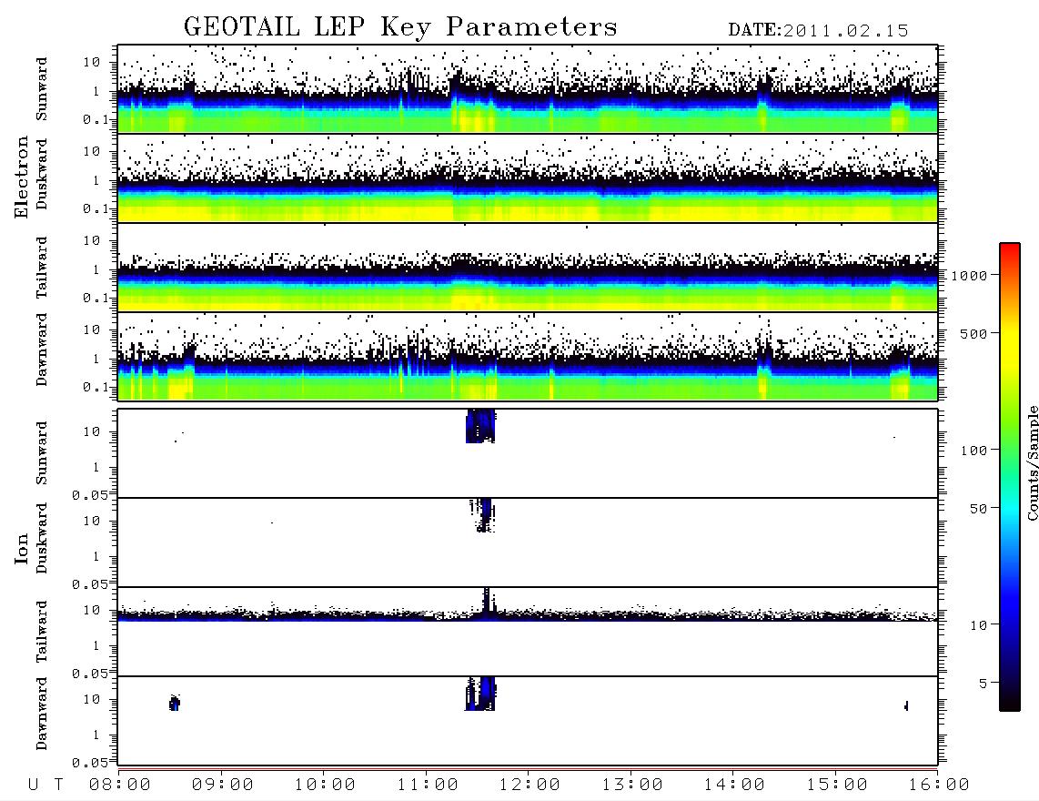Pick the 09:00 time tick label
This screenshot has height=801, width=1039.
[223, 786]
